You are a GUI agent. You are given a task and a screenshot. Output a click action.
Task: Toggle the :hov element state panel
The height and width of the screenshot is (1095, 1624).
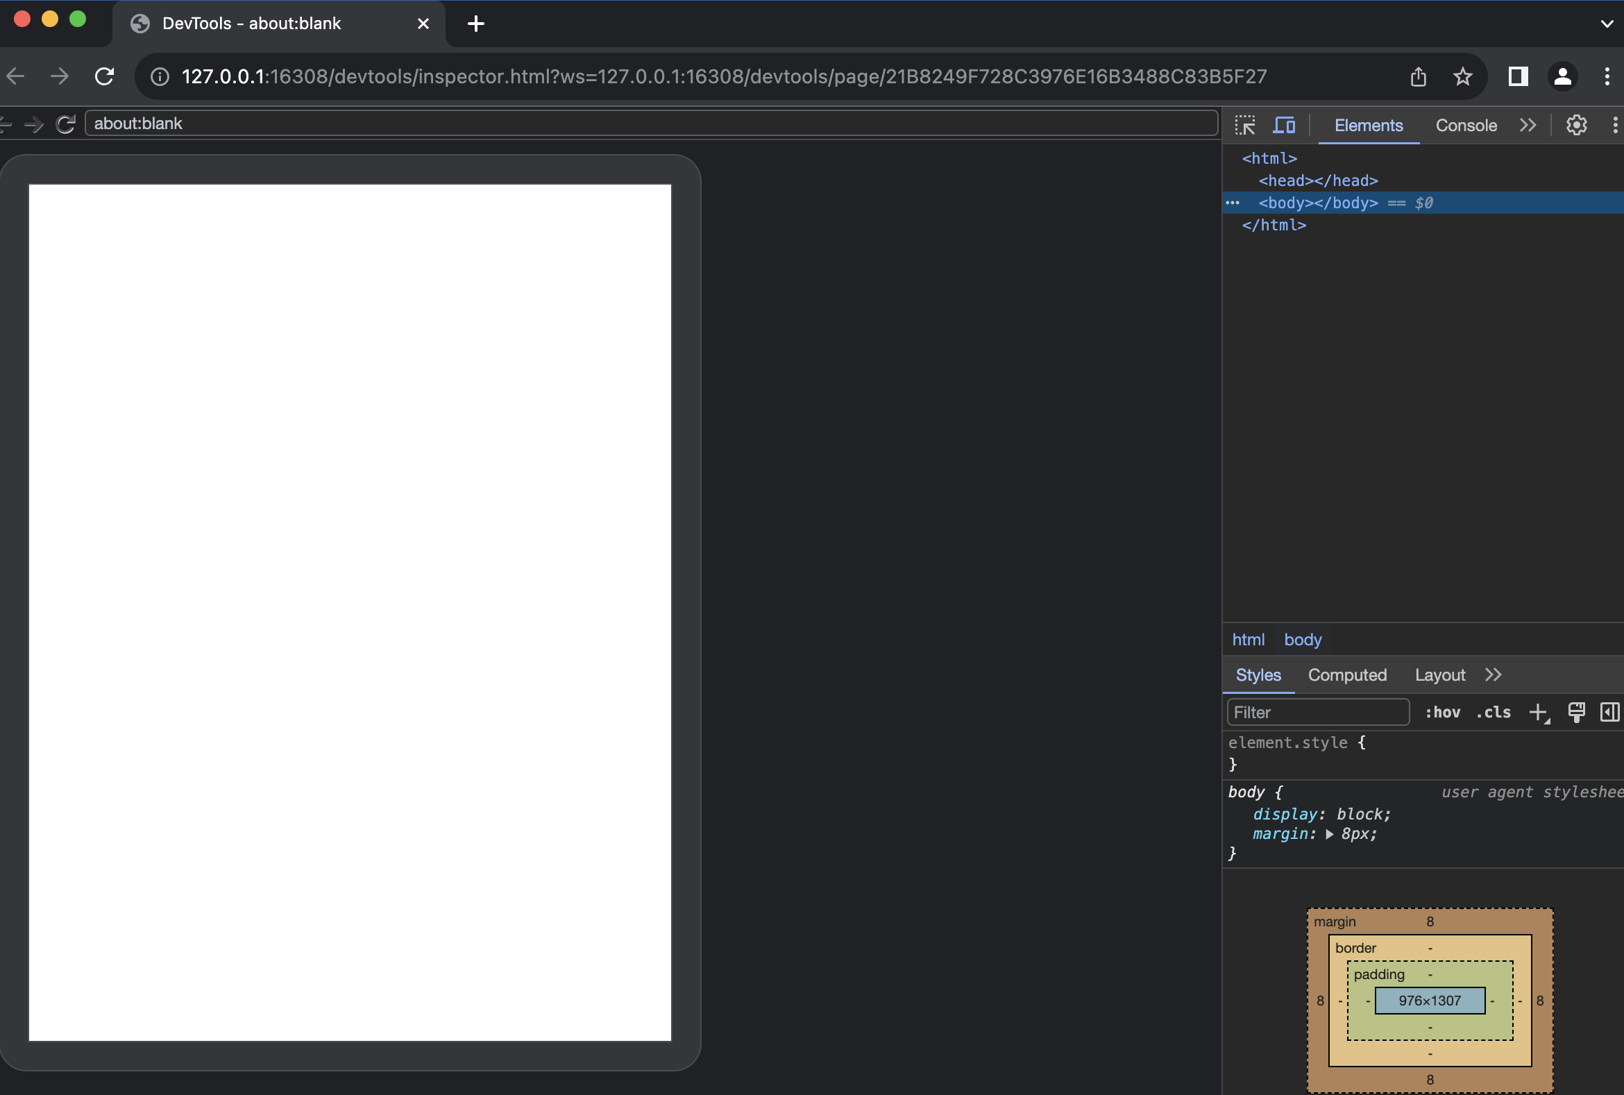pos(1442,713)
